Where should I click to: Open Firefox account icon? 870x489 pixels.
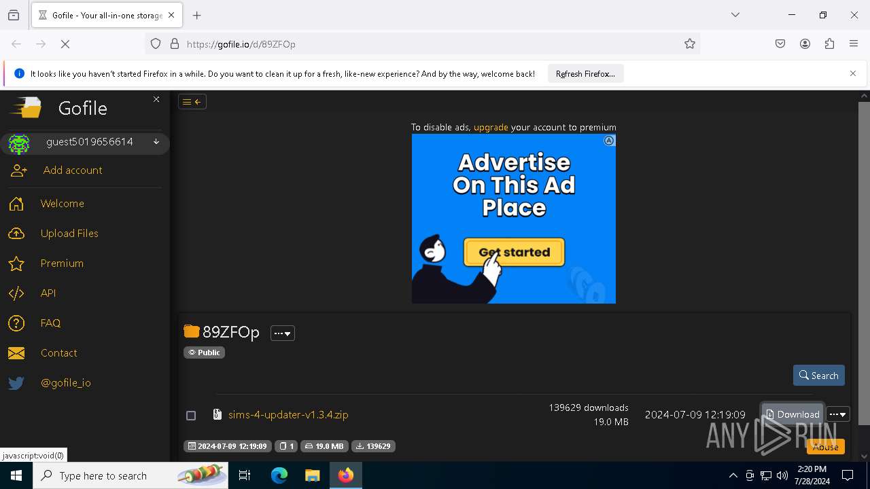(805, 44)
